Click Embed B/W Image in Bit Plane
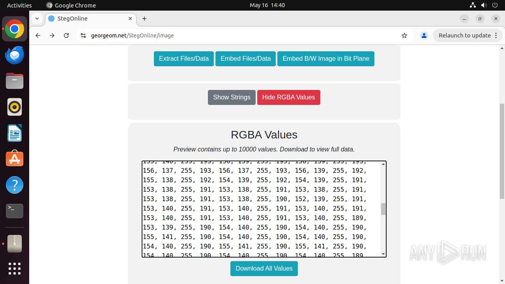505x284 pixels. (326, 59)
